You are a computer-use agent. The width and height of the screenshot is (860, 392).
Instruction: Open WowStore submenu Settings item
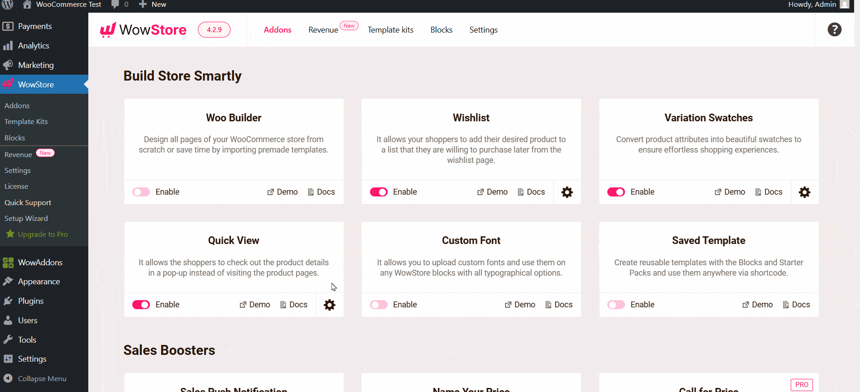point(18,170)
